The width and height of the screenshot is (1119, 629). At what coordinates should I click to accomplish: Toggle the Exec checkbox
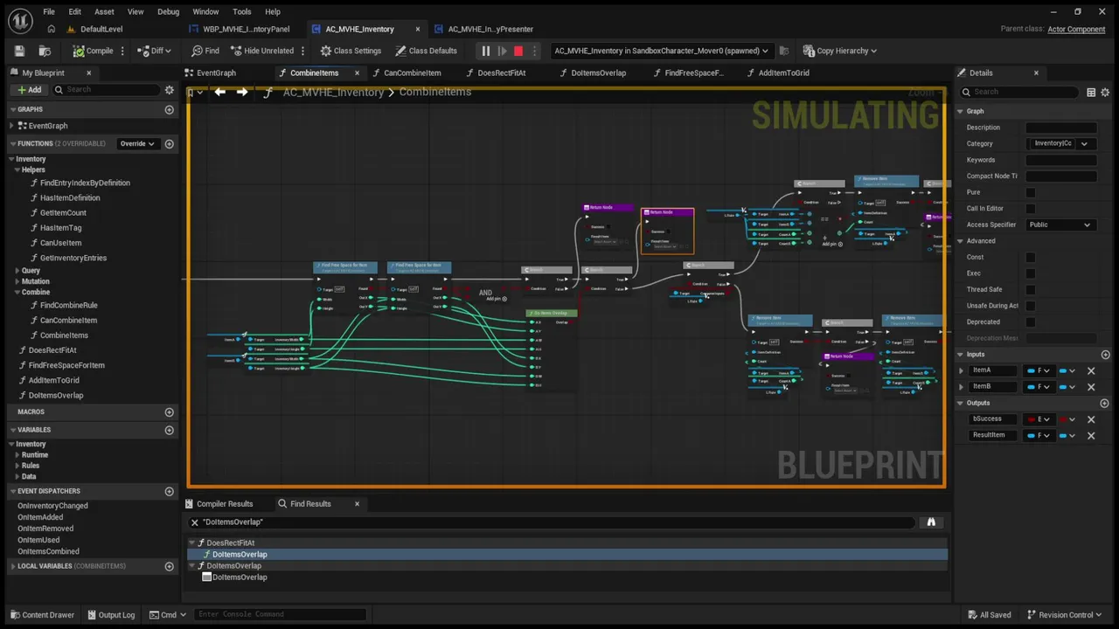1030,273
